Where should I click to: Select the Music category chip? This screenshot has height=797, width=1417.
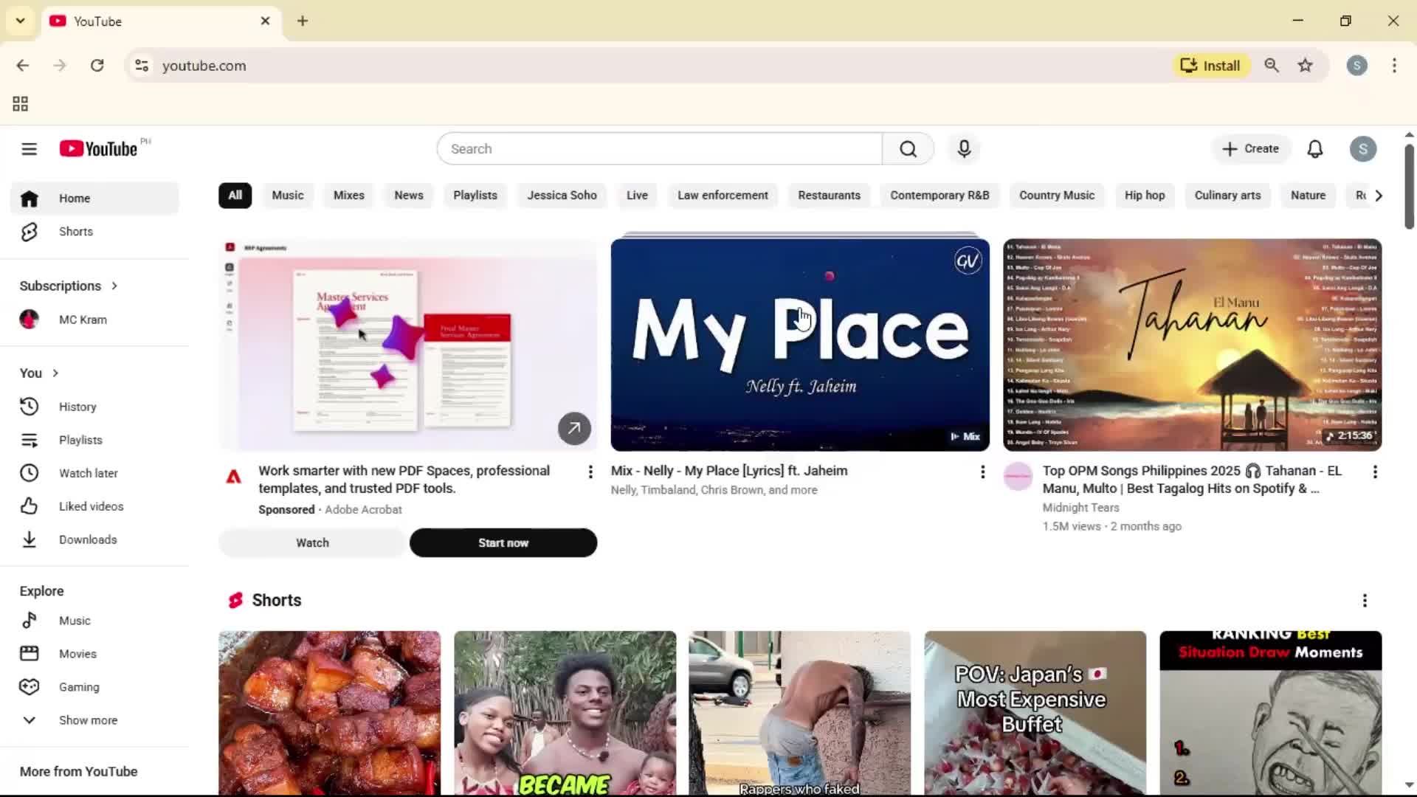tap(287, 195)
